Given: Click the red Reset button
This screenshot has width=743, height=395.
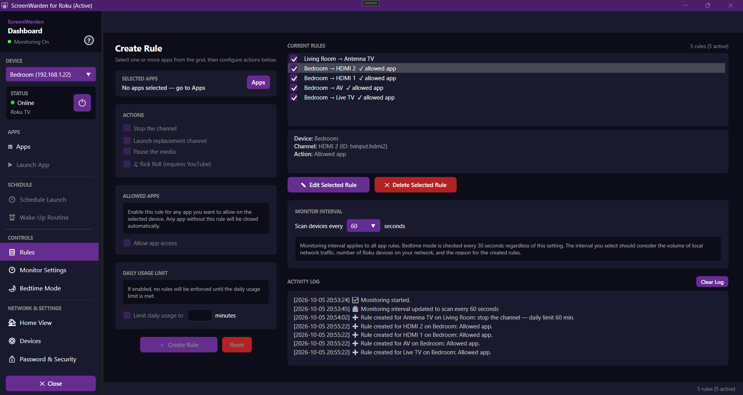Looking at the screenshot, I should click(237, 345).
